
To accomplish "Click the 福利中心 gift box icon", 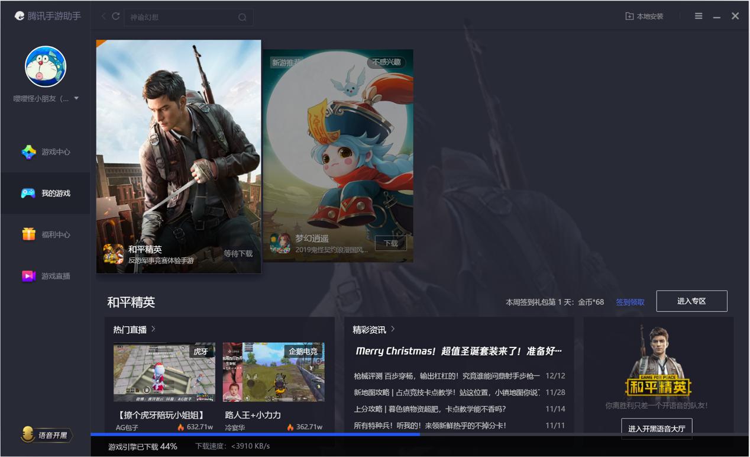I will (28, 234).
